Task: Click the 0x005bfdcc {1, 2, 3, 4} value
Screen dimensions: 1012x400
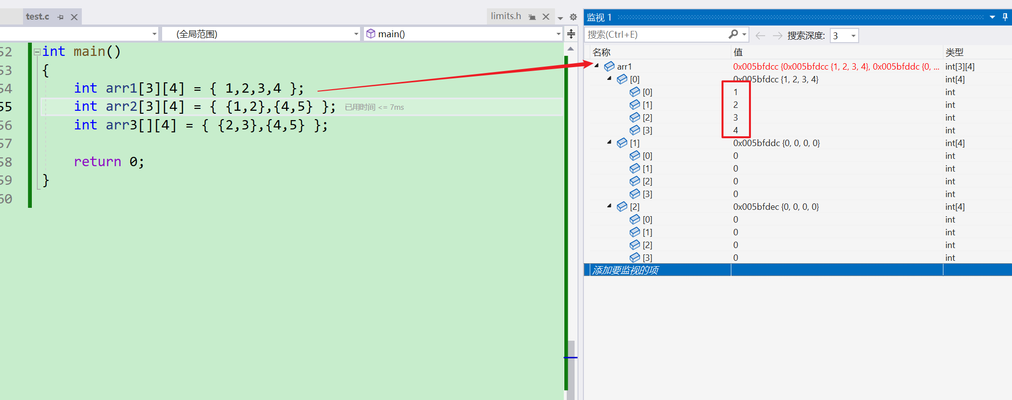Action: click(775, 79)
